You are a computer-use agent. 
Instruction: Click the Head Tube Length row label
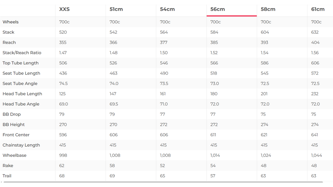tap(22, 94)
